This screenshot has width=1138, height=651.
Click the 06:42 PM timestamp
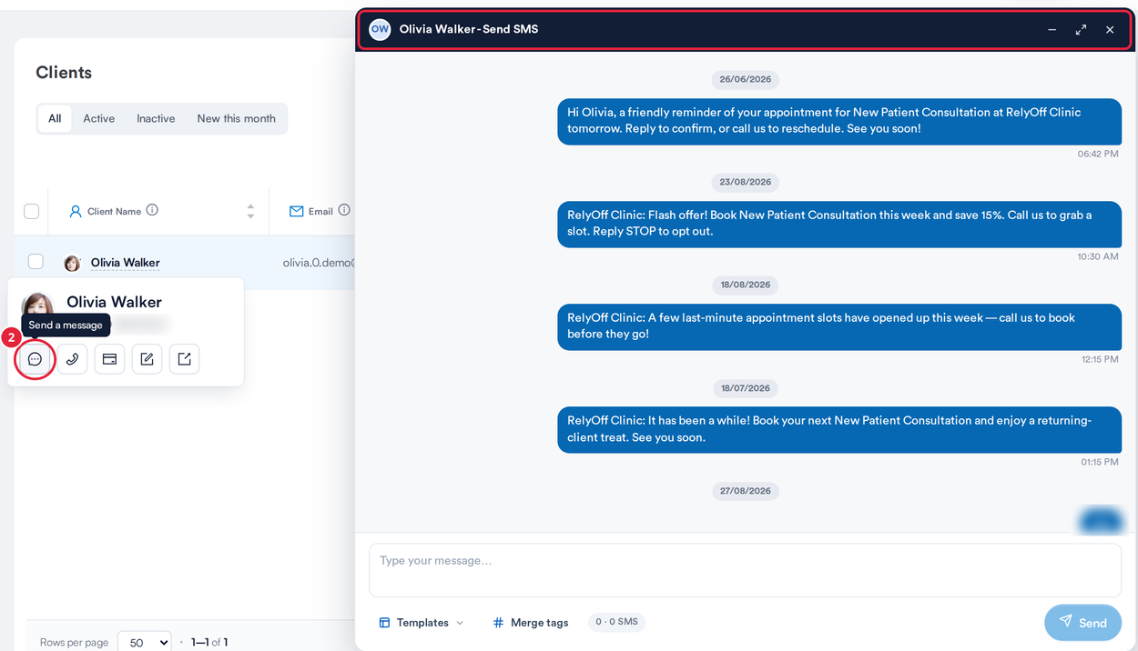(1098, 155)
